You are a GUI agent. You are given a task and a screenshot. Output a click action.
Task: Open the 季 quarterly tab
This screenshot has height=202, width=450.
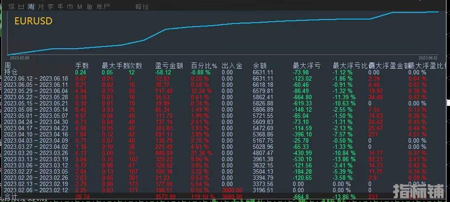51,7
